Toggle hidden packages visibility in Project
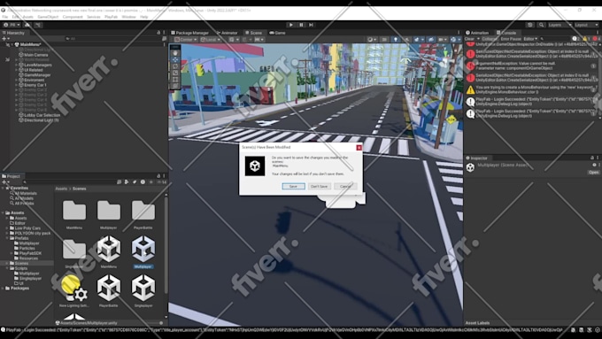This screenshot has width=602, height=339. pyautogui.click(x=162, y=182)
